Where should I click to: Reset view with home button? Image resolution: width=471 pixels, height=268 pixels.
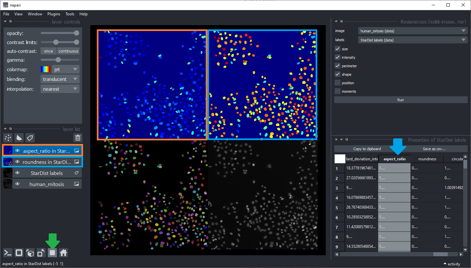(x=63, y=253)
